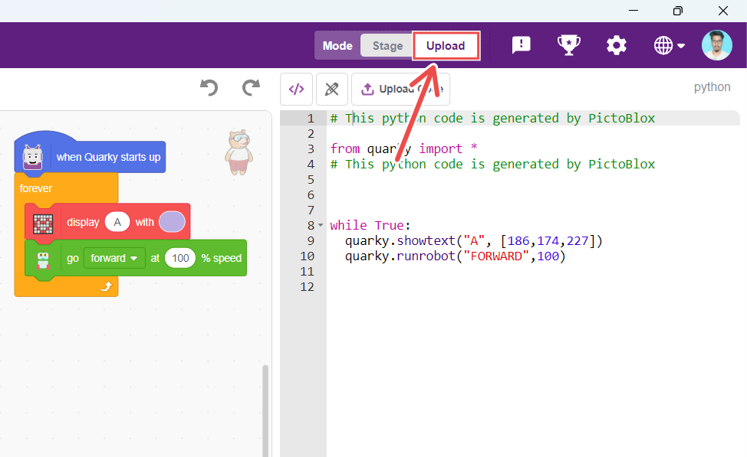This screenshot has height=457, width=747.
Task: Open the user profile avatar
Action: [717, 45]
